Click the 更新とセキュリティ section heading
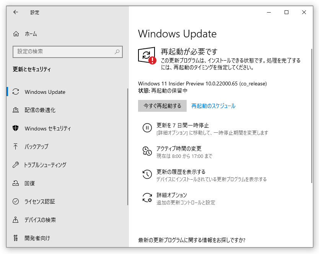319x254 pixels. (x=32, y=69)
